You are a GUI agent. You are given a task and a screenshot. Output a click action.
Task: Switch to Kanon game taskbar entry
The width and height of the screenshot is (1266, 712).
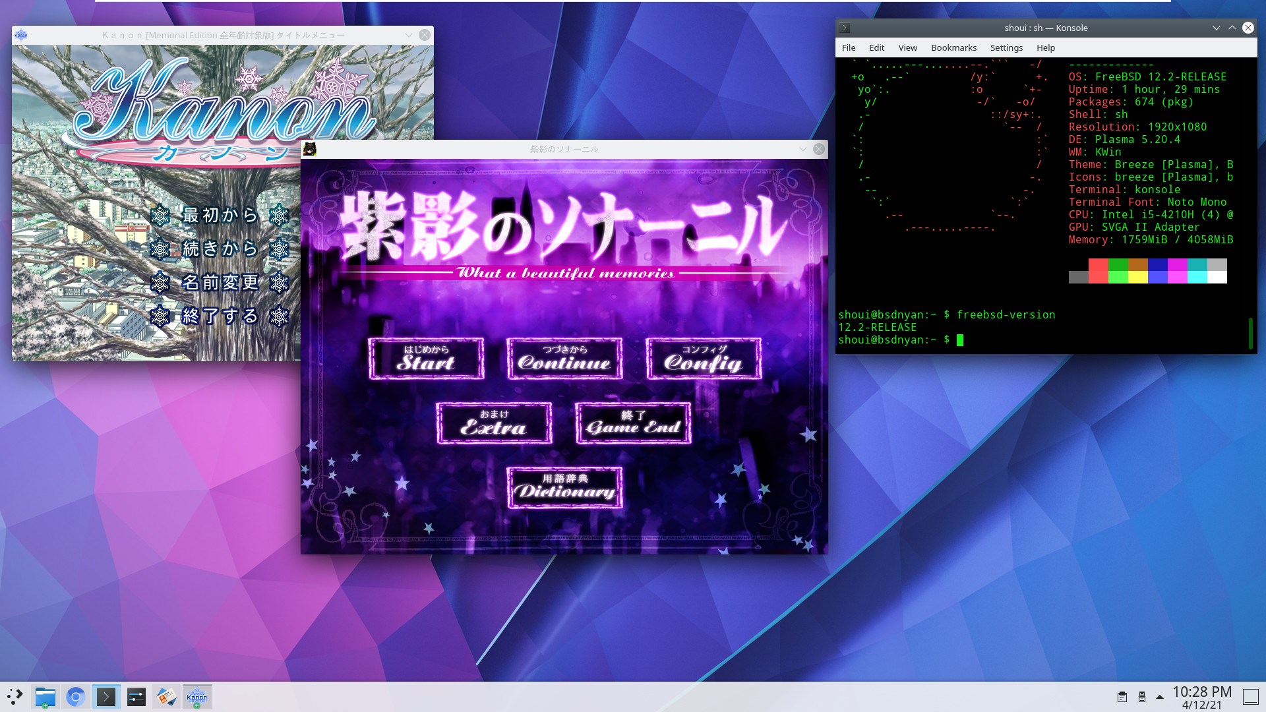click(x=196, y=697)
